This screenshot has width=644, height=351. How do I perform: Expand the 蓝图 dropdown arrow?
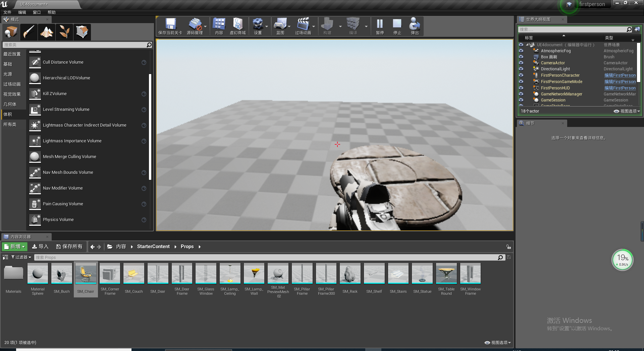pyautogui.click(x=289, y=26)
